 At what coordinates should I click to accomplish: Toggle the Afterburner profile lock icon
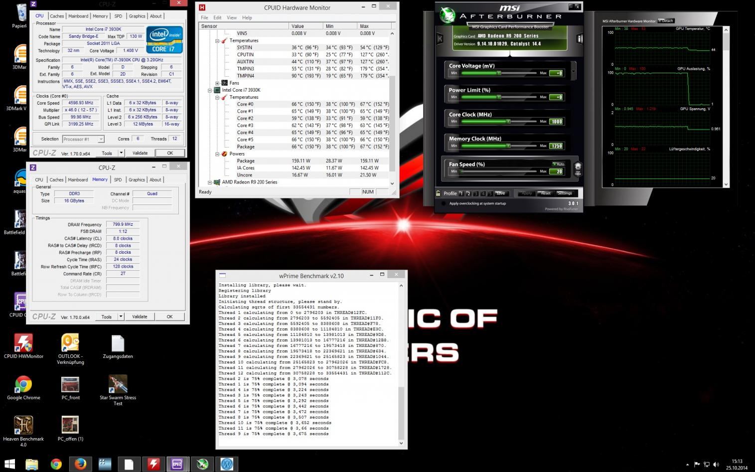click(x=438, y=193)
